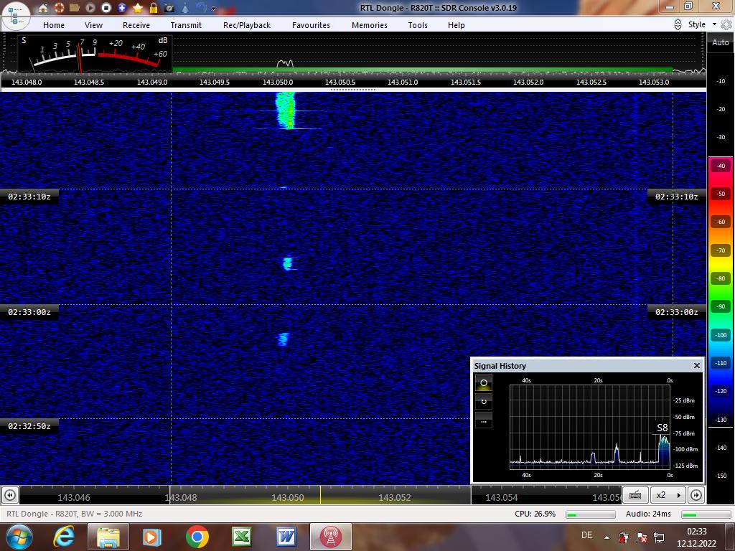Open the Help tab
735x551 pixels.
456,25
